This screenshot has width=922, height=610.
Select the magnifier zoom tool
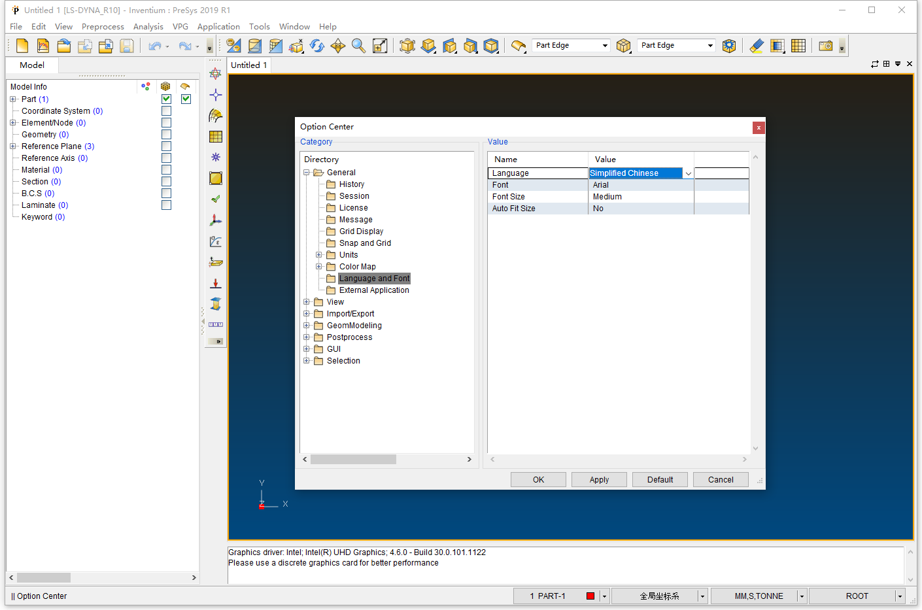pyautogui.click(x=358, y=46)
